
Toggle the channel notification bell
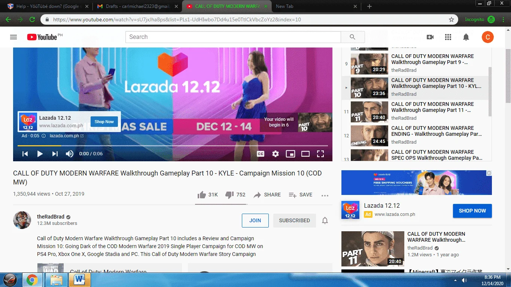(325, 220)
